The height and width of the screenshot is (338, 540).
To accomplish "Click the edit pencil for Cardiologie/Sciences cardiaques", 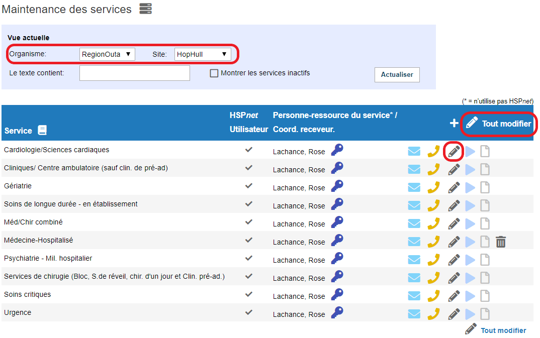I will pos(454,151).
